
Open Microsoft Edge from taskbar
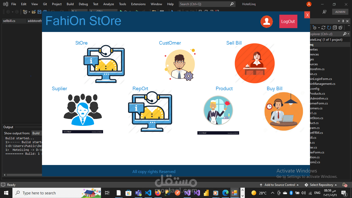click(x=225, y=193)
